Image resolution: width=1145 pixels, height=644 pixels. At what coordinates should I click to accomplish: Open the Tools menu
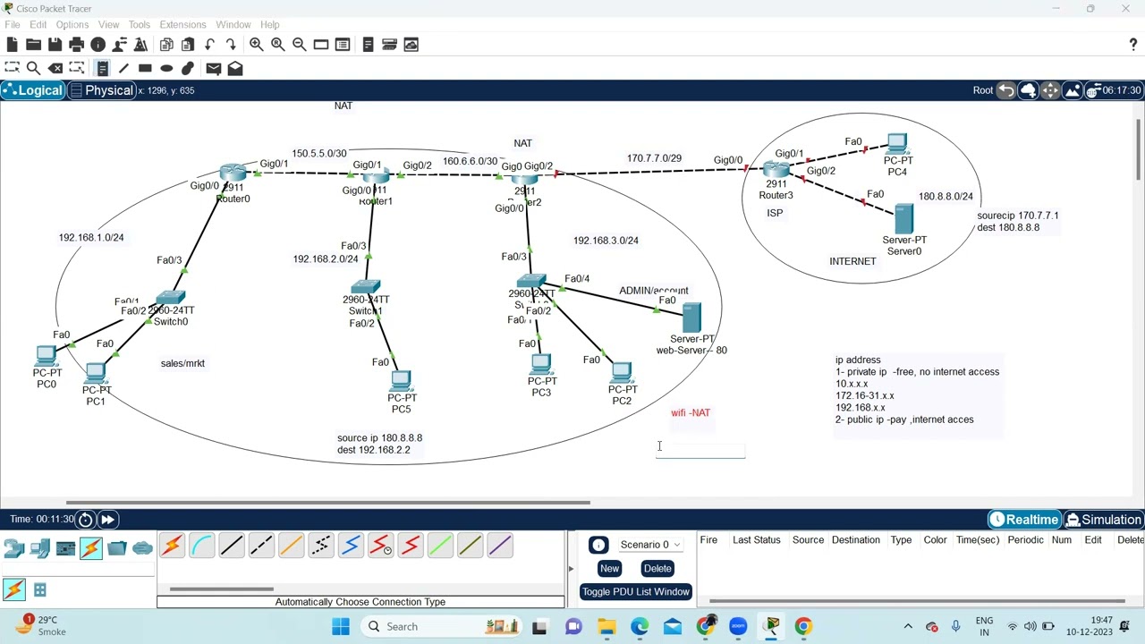coord(139,24)
